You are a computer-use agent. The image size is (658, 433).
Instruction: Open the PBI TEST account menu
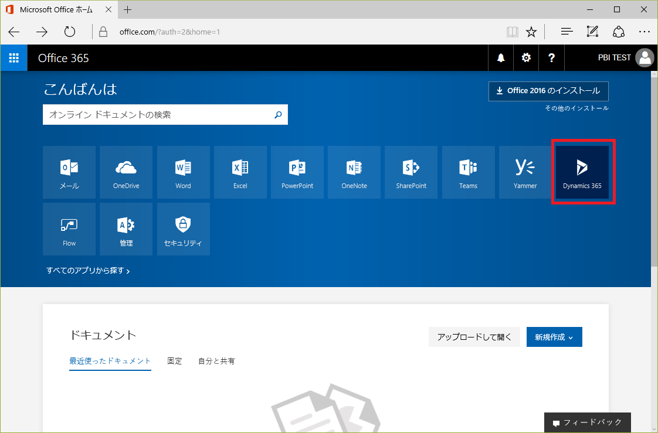pos(625,58)
